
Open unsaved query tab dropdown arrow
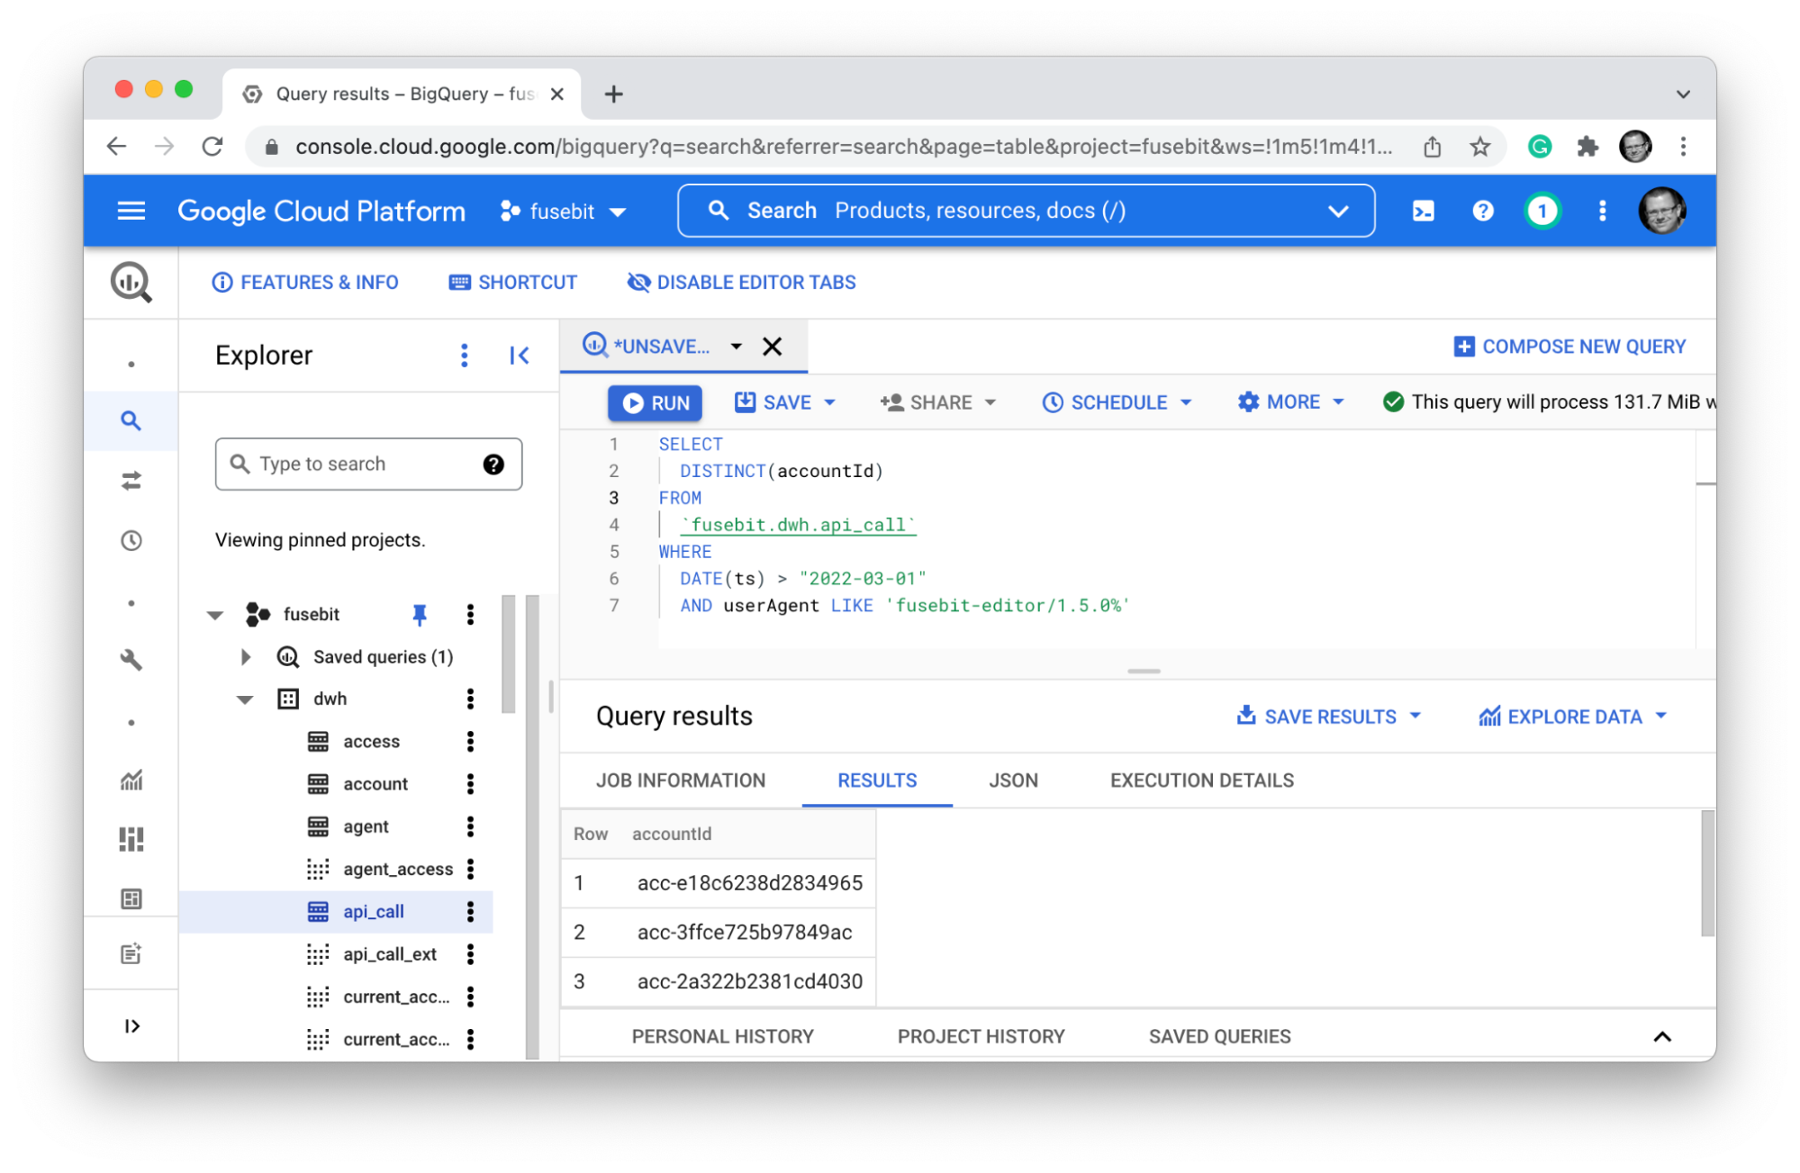coord(736,346)
